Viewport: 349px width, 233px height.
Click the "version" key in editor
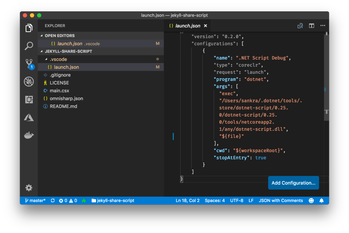click(x=204, y=36)
